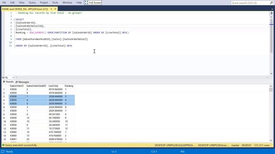This screenshot has width=275, height=154.
Task: Click the 121,317 rows status text
Action: coord(262,145)
